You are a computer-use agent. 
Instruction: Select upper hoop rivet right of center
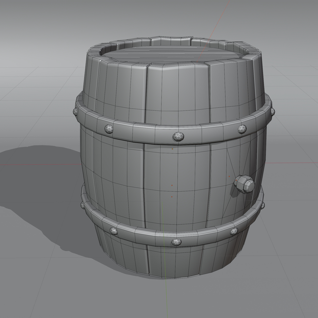[x=242, y=129]
